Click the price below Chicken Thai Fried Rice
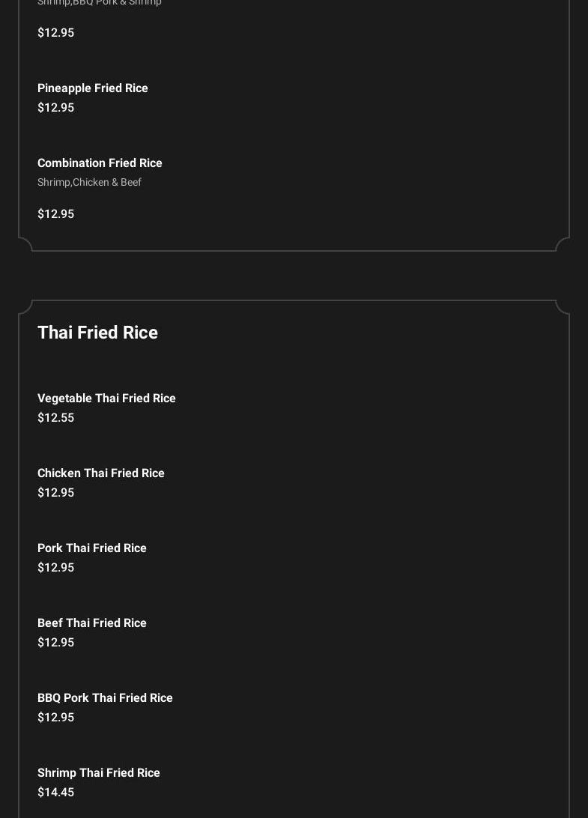 point(55,493)
